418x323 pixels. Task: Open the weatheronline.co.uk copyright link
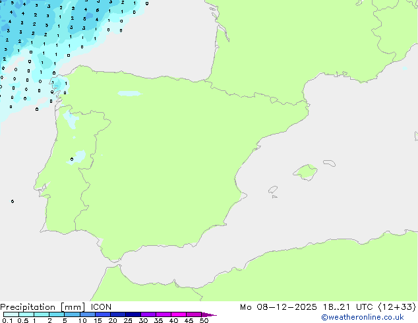[363, 318]
